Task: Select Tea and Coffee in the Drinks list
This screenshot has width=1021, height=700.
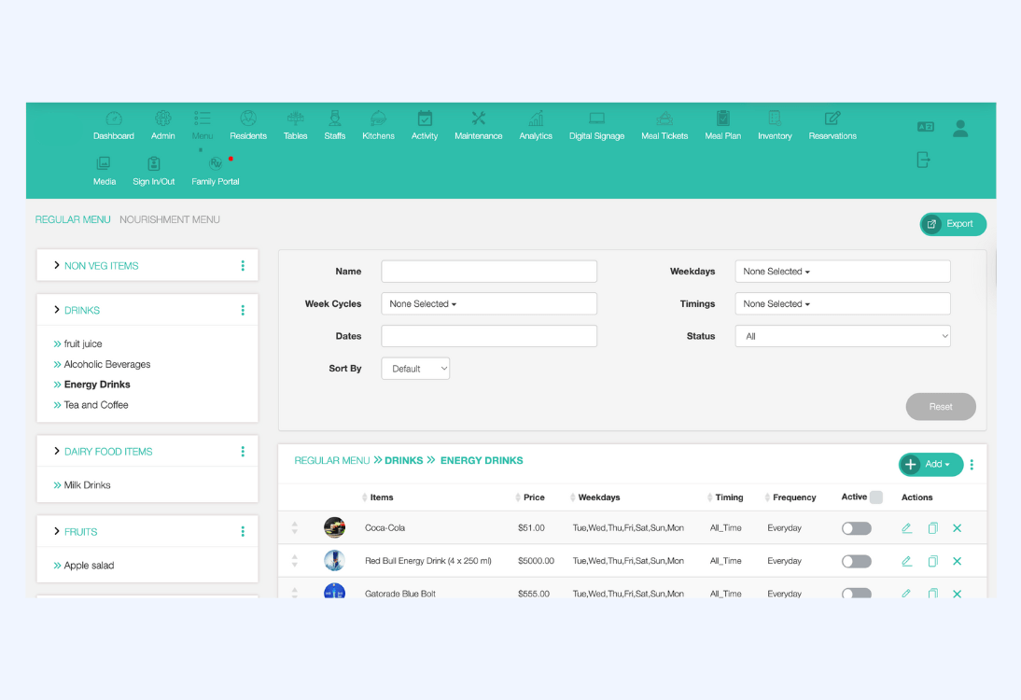Action: pos(96,405)
